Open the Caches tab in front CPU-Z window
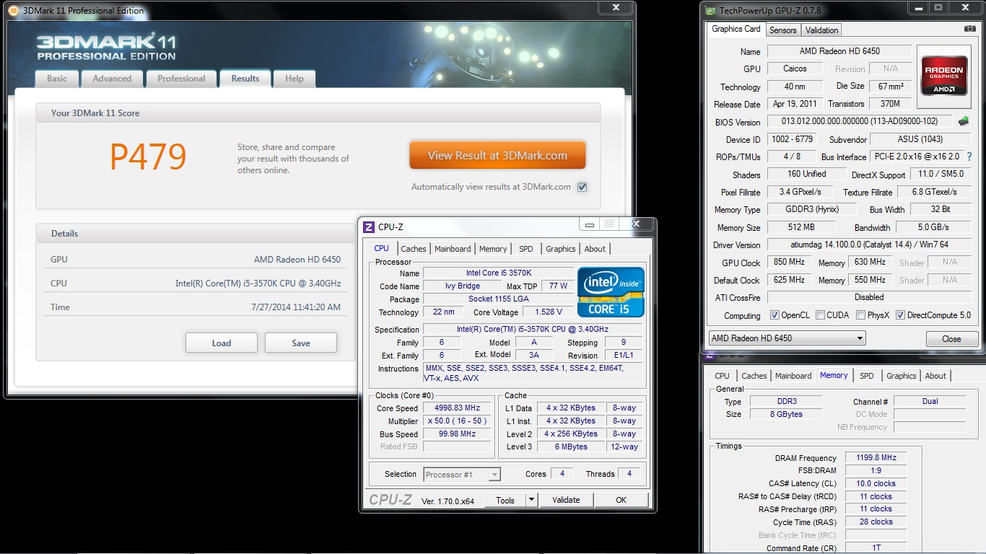This screenshot has width=986, height=554. click(x=414, y=249)
